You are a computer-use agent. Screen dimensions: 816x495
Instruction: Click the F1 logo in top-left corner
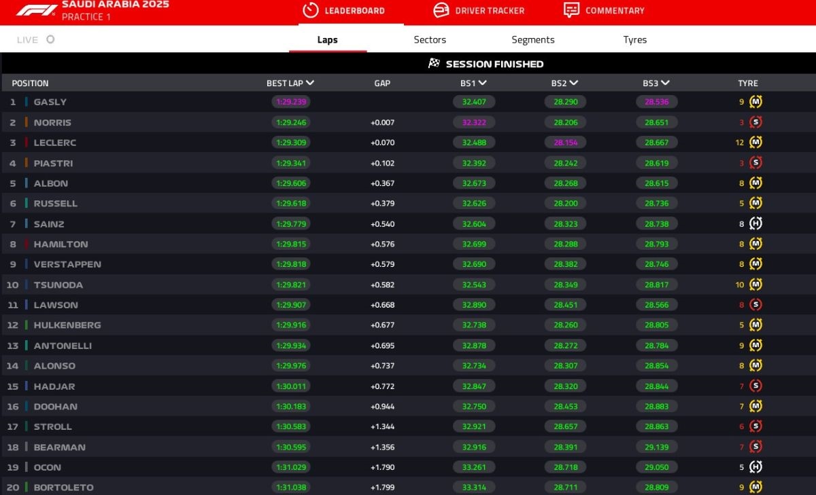tap(34, 10)
